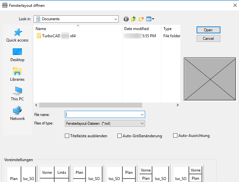Sort by Date modified column header
Image resolution: width=239 pixels, height=182 pixels.
pos(142,28)
